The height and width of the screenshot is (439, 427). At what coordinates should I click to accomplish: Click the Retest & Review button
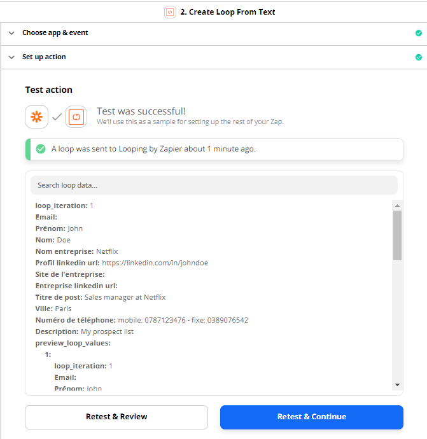(x=116, y=417)
